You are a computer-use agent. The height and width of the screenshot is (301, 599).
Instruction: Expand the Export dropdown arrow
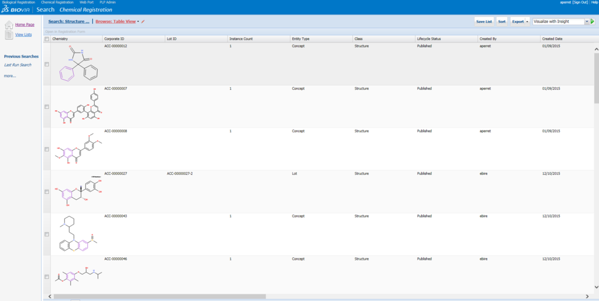pyautogui.click(x=527, y=22)
